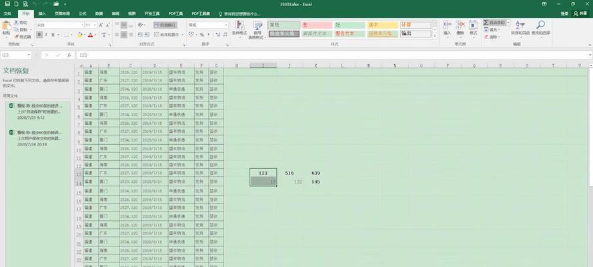Image resolution: width=593 pixels, height=267 pixels.
Task: Open the font size dropdown showing 11
Action: (95, 25)
